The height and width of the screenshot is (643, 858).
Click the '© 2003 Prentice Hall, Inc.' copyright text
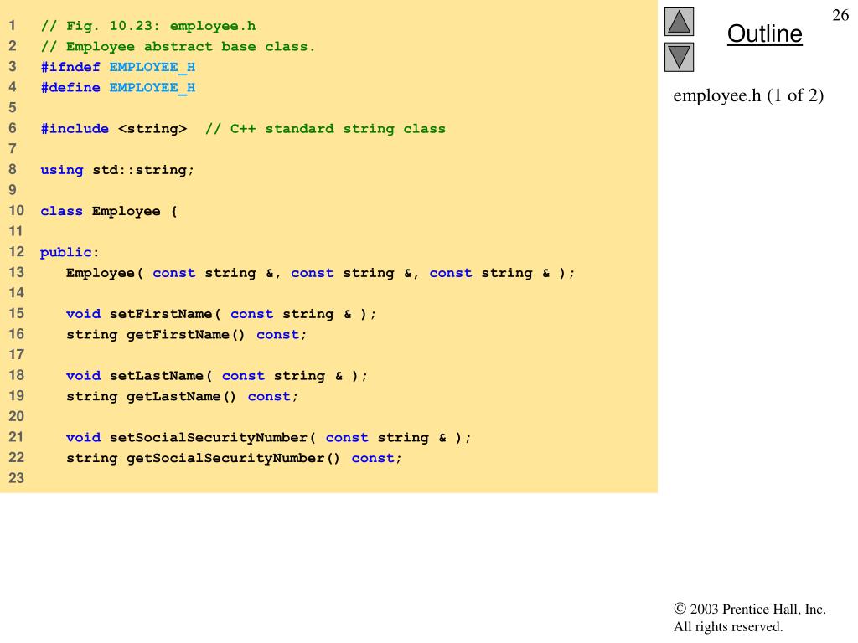pyautogui.click(x=750, y=610)
